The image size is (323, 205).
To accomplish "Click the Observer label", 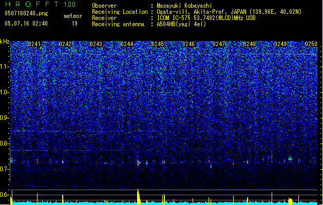I will (104, 6).
